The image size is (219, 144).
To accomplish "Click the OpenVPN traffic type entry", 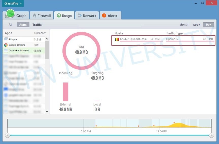I will [x=172, y=39].
